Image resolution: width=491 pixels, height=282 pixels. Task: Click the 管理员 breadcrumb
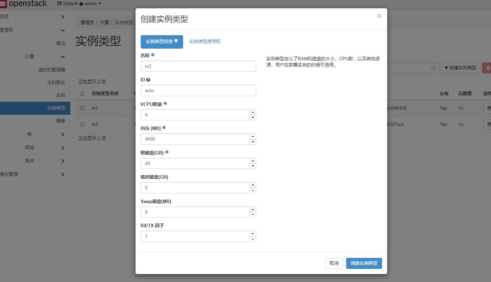point(87,22)
